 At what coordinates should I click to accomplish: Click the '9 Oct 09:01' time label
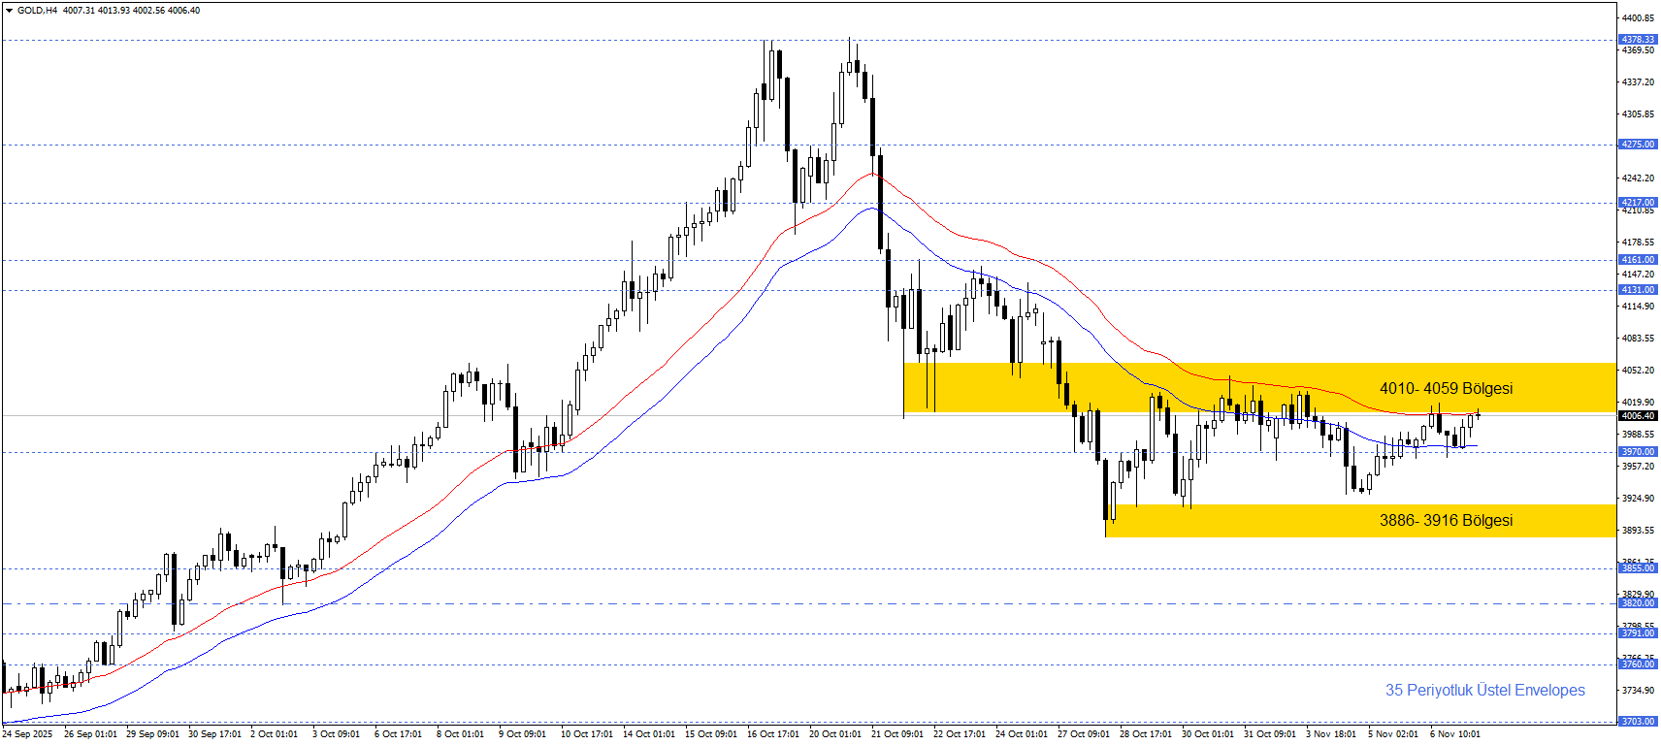point(522,734)
